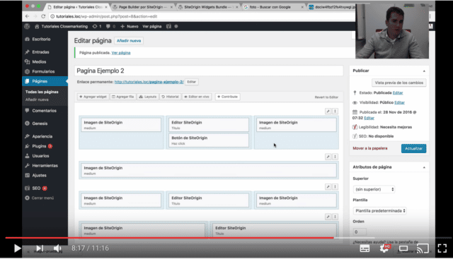Image resolution: width=453 pixels, height=259 pixels.
Task: Edit the Visibilidad Público setting
Action: 399,102
